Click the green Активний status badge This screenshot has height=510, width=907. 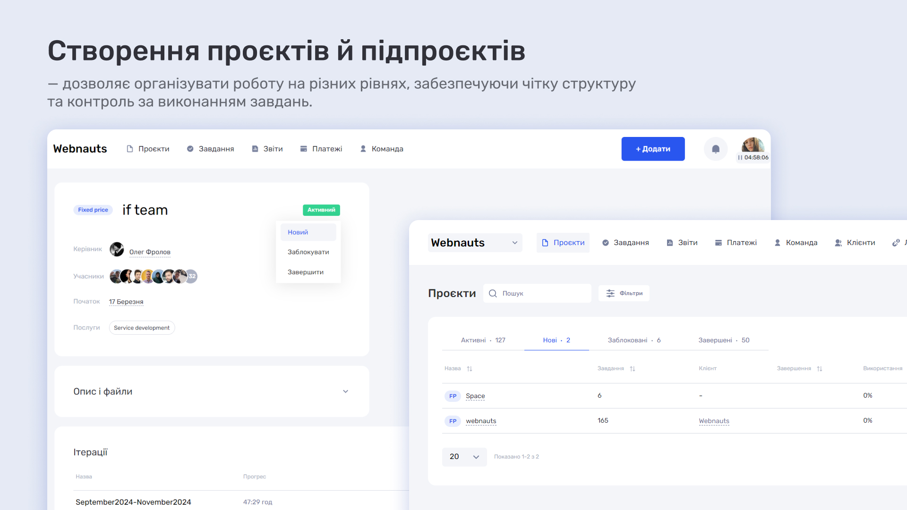coord(321,210)
